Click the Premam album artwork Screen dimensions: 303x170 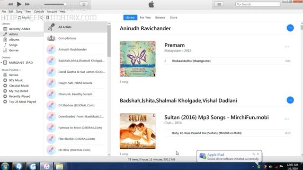(x=138, y=59)
